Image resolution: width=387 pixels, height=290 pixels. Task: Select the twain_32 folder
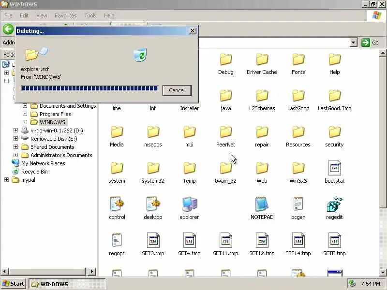pyautogui.click(x=225, y=173)
